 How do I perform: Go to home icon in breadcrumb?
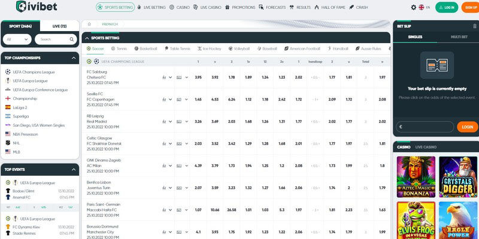[89, 24]
